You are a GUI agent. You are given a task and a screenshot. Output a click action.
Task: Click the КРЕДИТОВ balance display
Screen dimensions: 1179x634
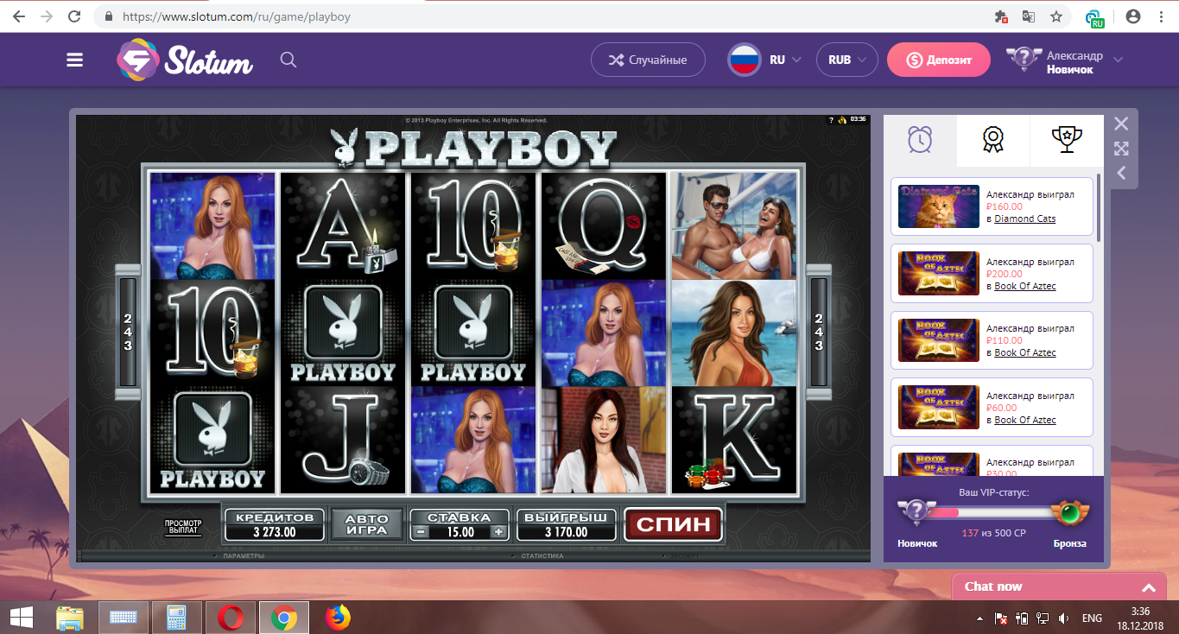275,524
